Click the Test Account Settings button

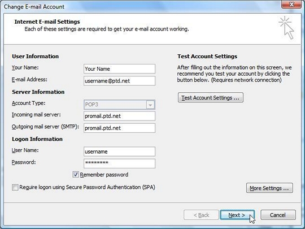tap(211, 98)
